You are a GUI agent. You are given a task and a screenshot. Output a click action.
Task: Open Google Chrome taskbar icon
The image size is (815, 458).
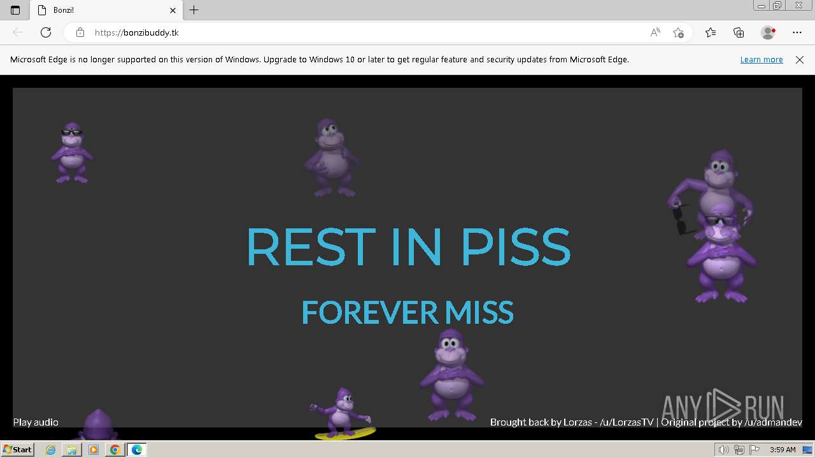(x=115, y=450)
